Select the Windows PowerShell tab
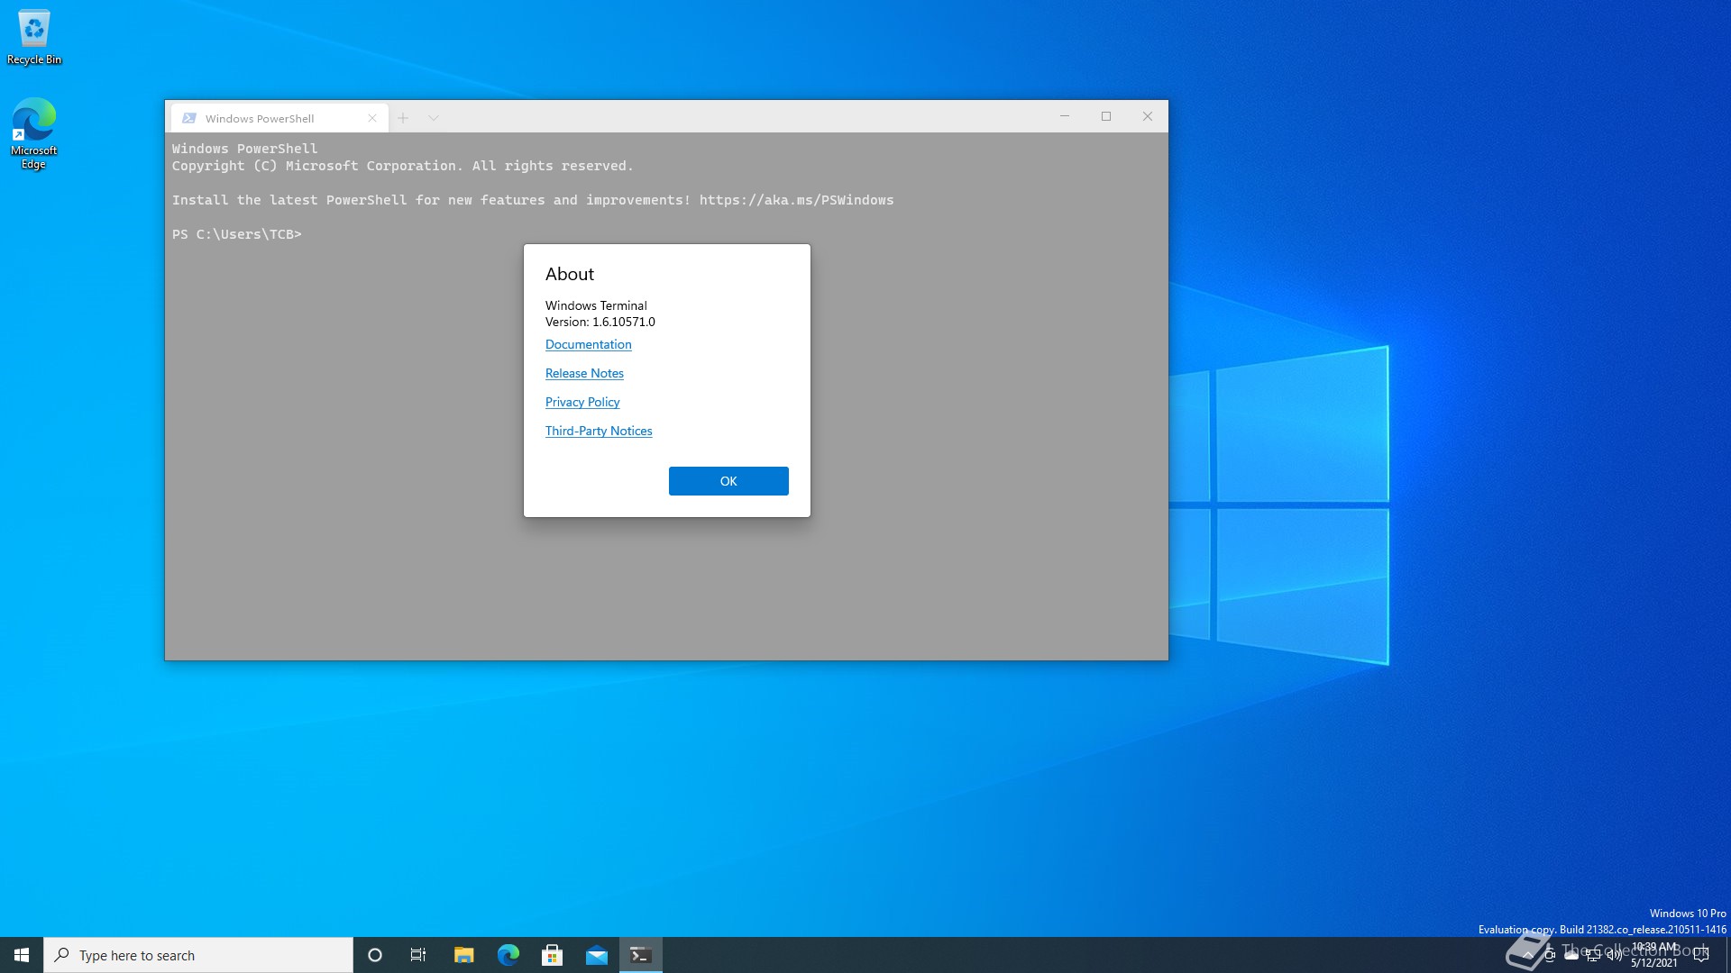 (x=279, y=118)
